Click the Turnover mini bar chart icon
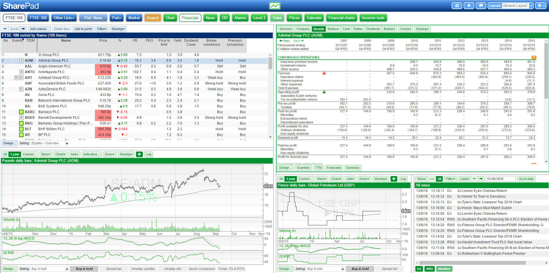The height and width of the screenshot is (273, 549). 324,73
